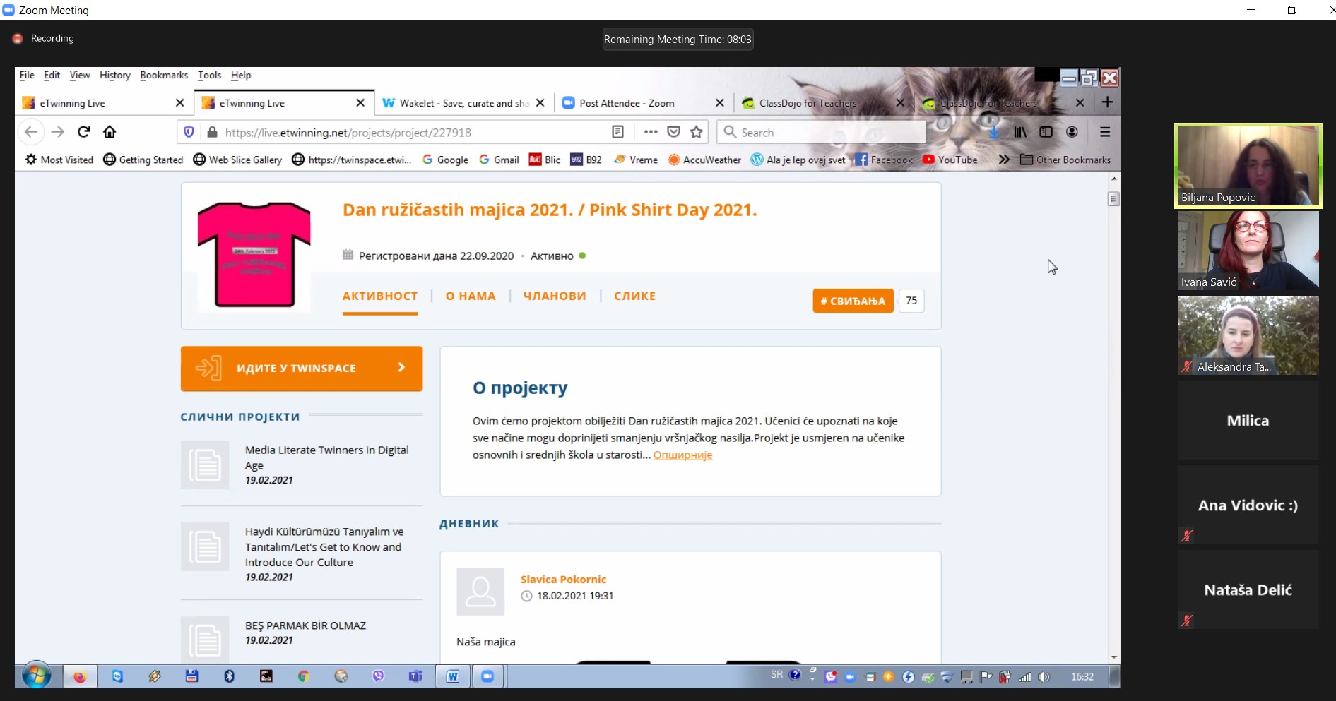Open the History menu
The height and width of the screenshot is (701, 1336).
coord(115,75)
